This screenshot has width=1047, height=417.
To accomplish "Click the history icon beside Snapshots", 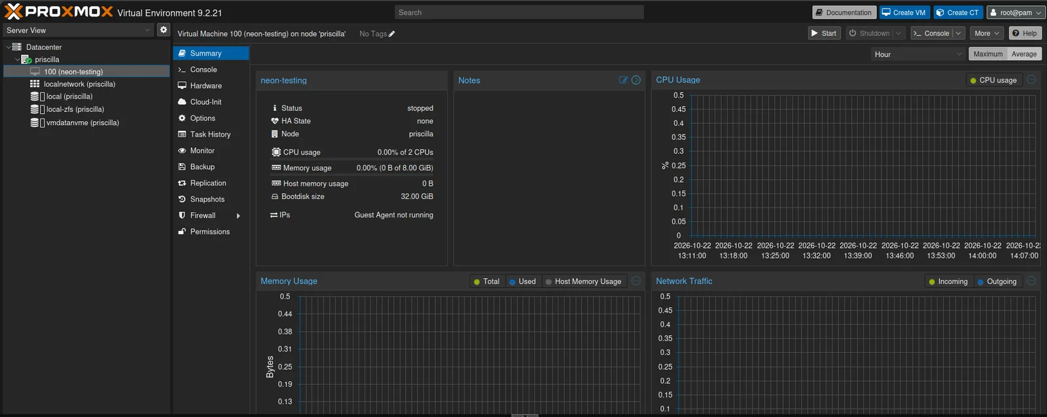I will (182, 200).
